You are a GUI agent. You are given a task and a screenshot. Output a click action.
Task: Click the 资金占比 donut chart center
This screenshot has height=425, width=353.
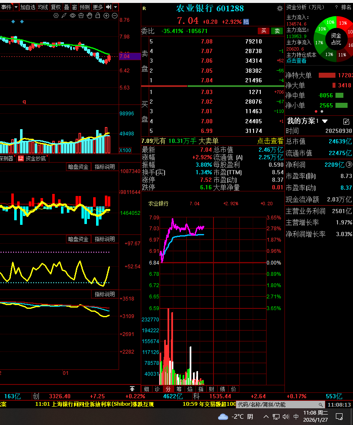336,39
